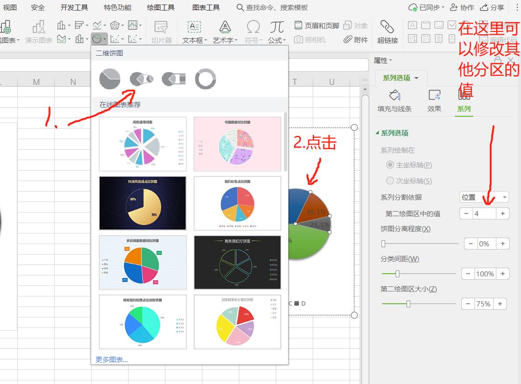Open the 系列分割依据 位置 dropdown
521x384 pixels.
point(485,197)
